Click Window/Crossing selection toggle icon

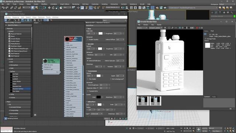coord(45,8)
